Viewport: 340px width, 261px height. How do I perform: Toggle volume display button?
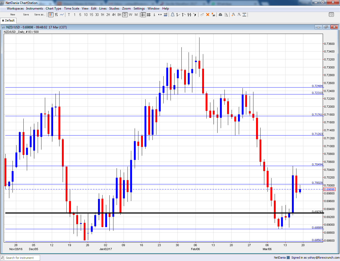[165, 15]
